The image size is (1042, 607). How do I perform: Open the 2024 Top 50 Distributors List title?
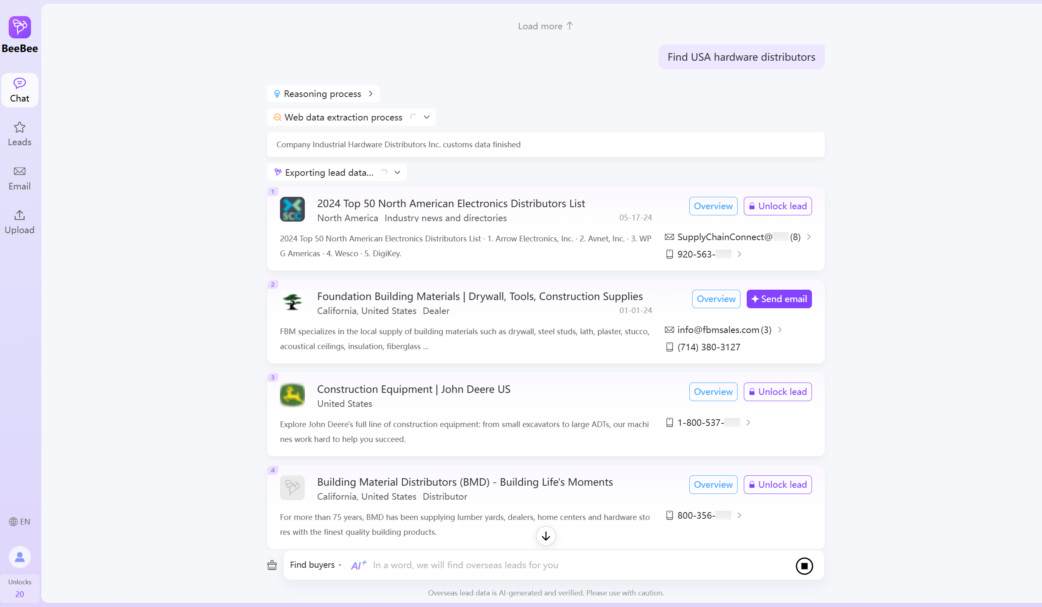(x=451, y=203)
